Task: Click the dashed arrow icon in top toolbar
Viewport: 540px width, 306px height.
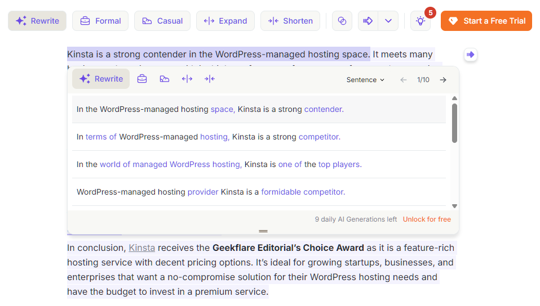Action: 368,21
